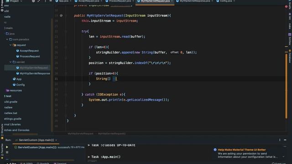The height and width of the screenshot is (164, 292).
Task: Open Project panel options menu
Action: [45, 1]
